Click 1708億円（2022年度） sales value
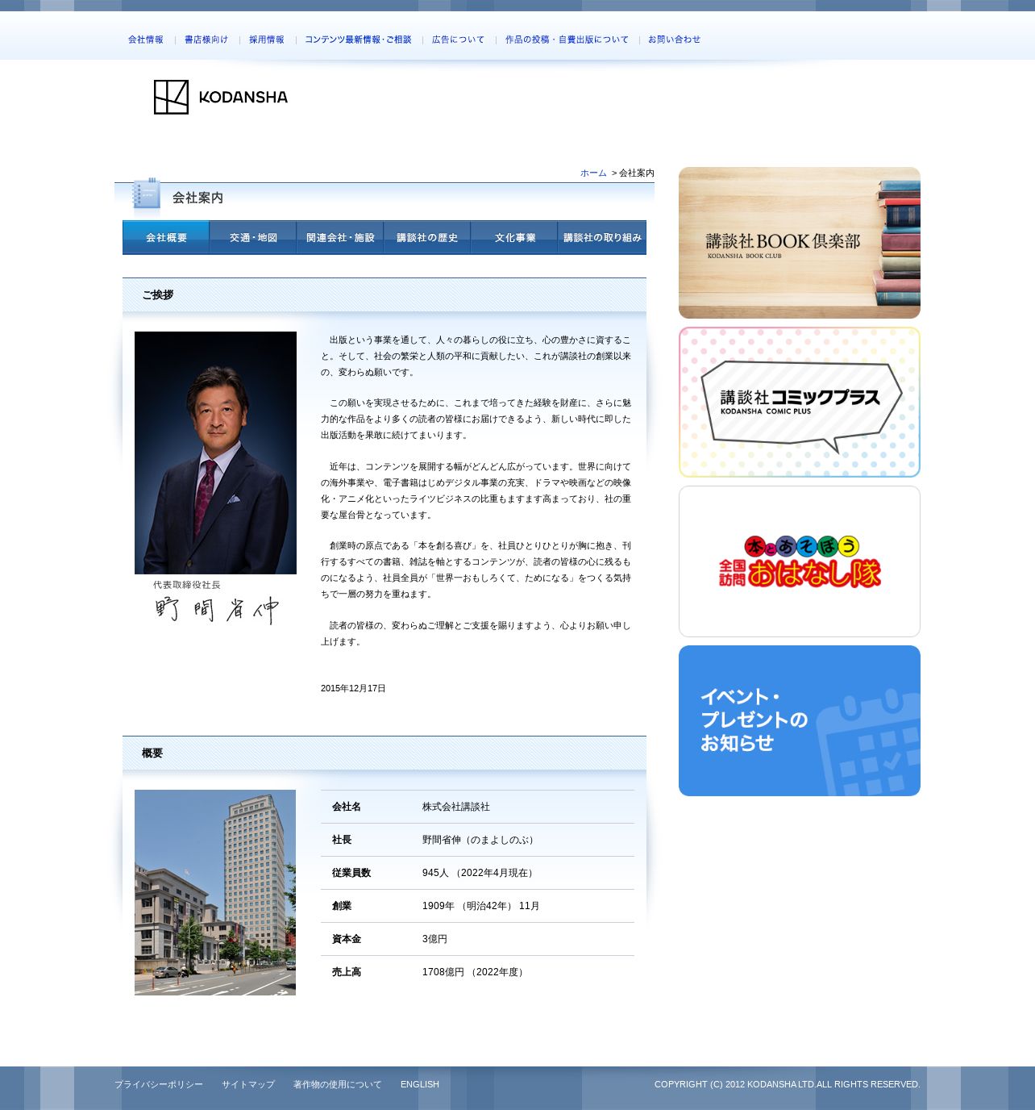The height and width of the screenshot is (1110, 1035). 475,973
